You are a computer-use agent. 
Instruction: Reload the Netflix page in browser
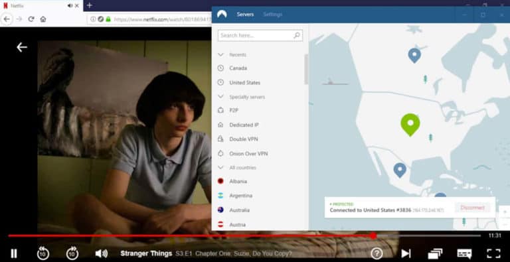(31, 19)
